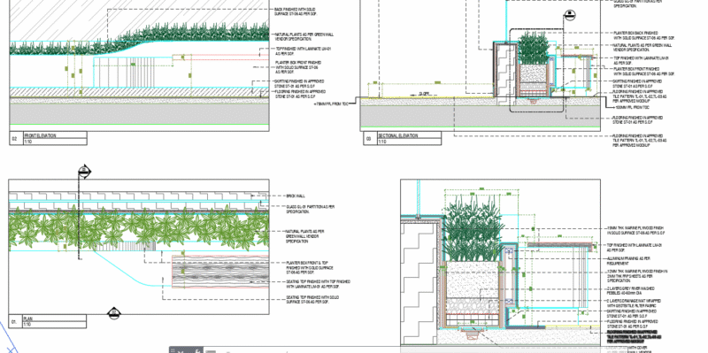708x353 pixels.
Task: Select the SLOPE arrow label
Action: coord(424,94)
